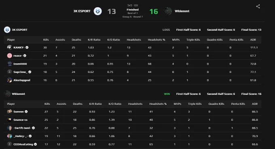Click 'Final Score: 16' text
Viewport: 275px width, 149px height.
[x=251, y=94]
